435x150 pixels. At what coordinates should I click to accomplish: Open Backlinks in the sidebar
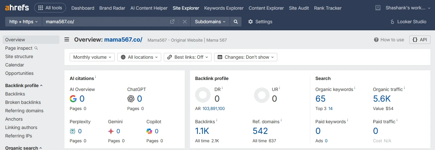(15, 94)
